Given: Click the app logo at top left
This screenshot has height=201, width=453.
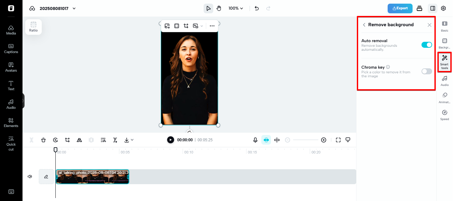Looking at the screenshot, I should [11, 8].
